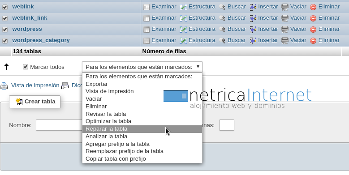This screenshot has height=175, width=349.
Task: Click the Buscar icon in wordpress row
Action: point(222,30)
